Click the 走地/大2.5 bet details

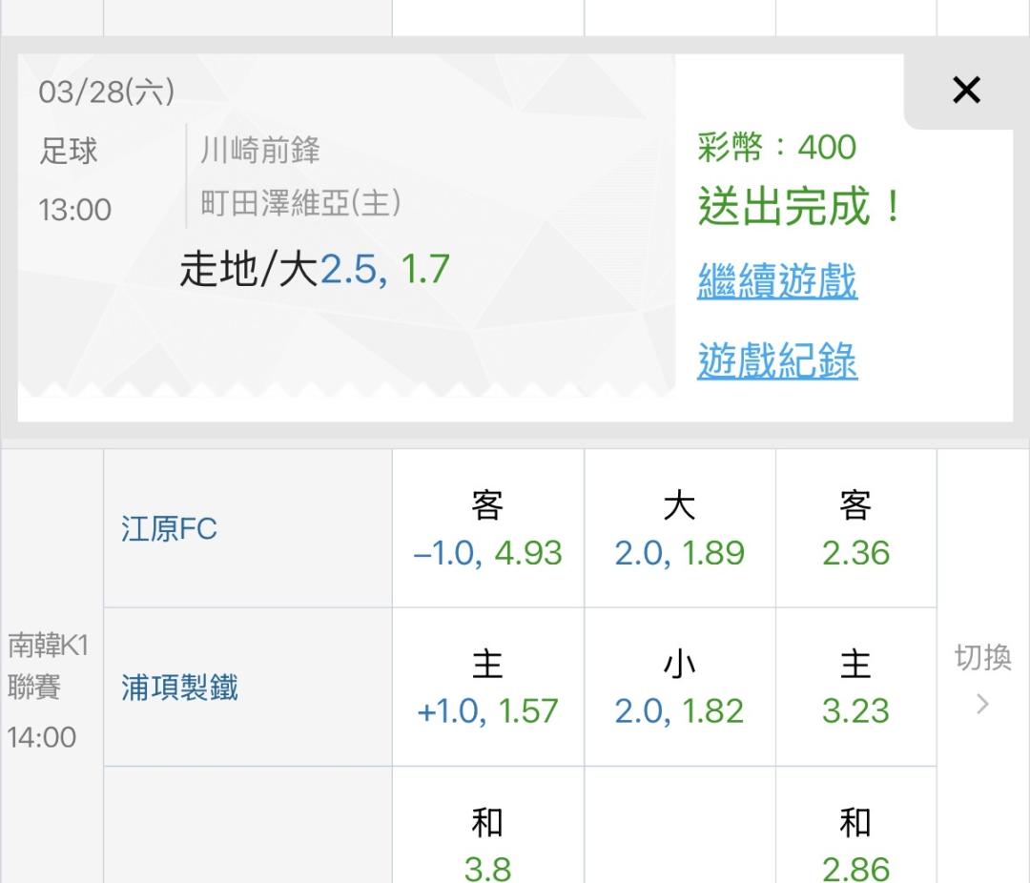315,270
